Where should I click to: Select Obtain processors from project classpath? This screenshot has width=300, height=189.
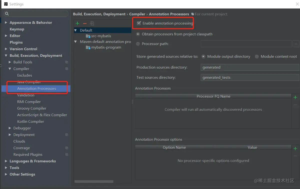click(x=138, y=34)
